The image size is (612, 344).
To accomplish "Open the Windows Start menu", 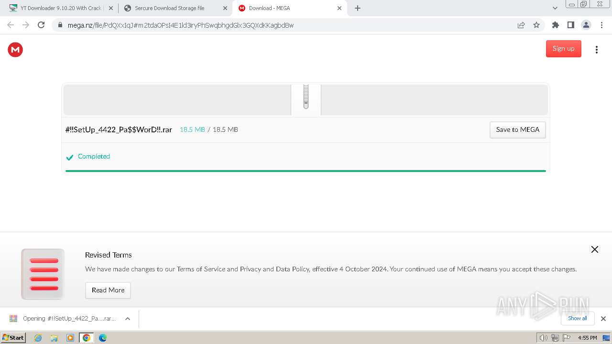I will click(x=13, y=337).
